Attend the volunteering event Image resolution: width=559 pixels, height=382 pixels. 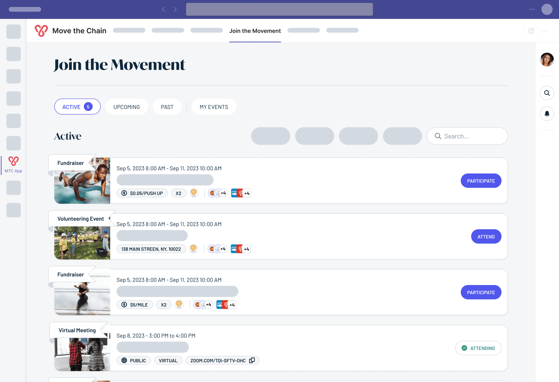click(x=486, y=237)
